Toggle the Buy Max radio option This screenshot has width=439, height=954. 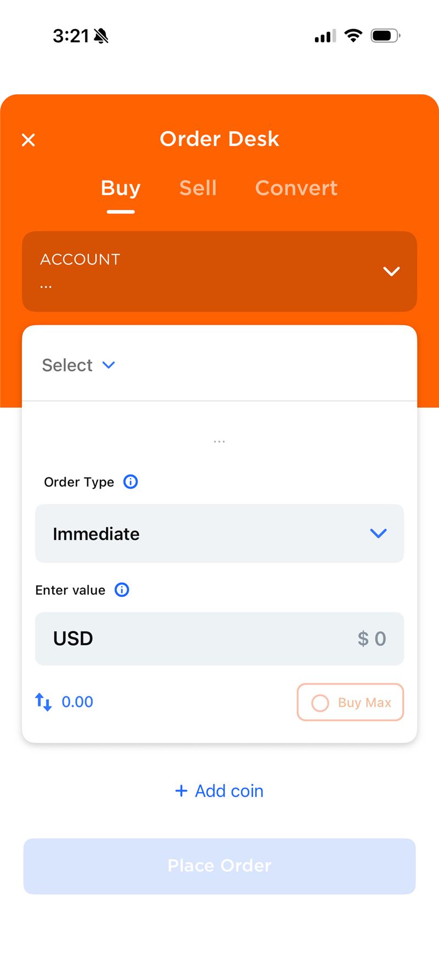pyautogui.click(x=320, y=703)
